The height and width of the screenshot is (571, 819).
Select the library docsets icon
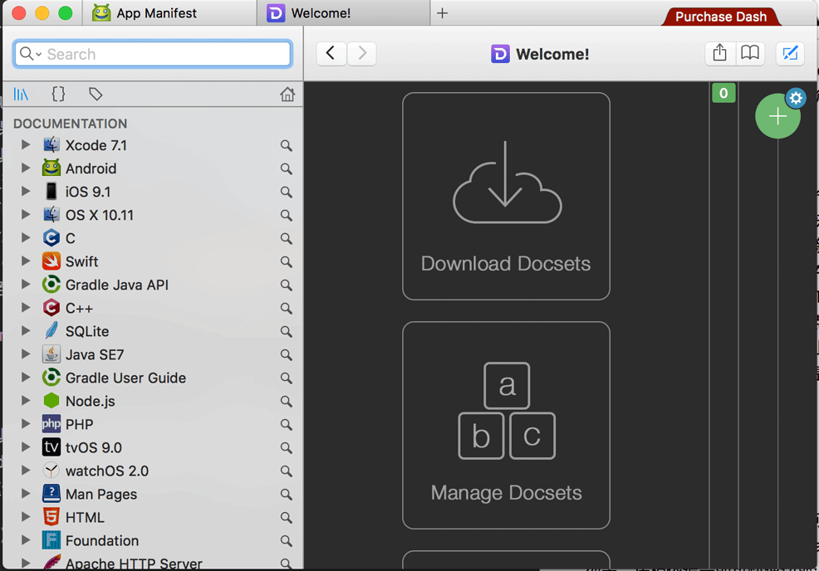tap(22, 95)
